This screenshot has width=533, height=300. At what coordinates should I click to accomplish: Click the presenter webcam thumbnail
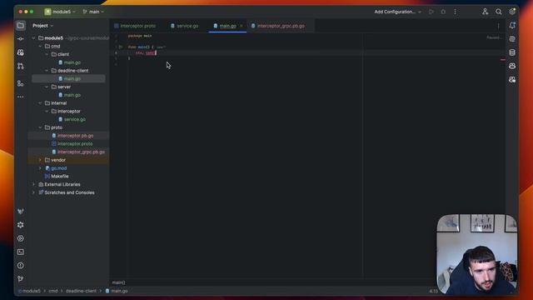point(477,254)
